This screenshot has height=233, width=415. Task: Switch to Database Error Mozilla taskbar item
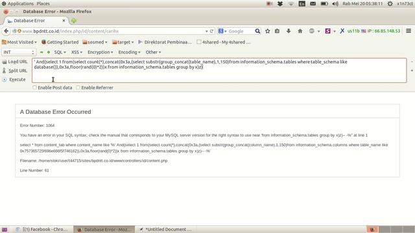[x=104, y=229]
